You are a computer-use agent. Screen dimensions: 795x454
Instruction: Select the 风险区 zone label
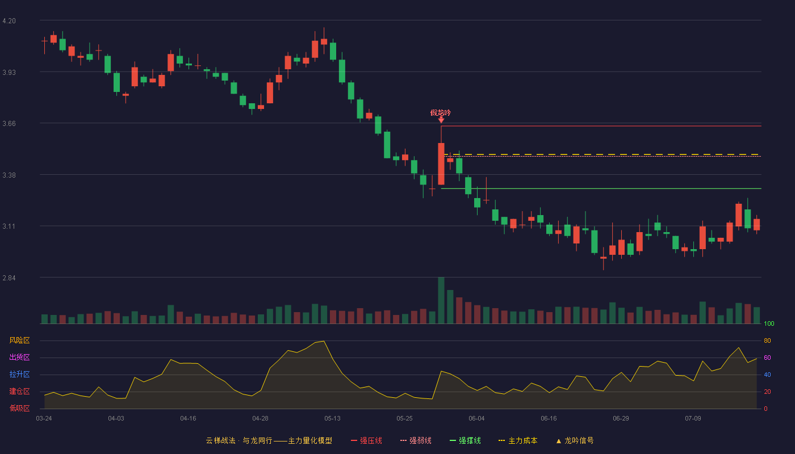tap(20, 340)
